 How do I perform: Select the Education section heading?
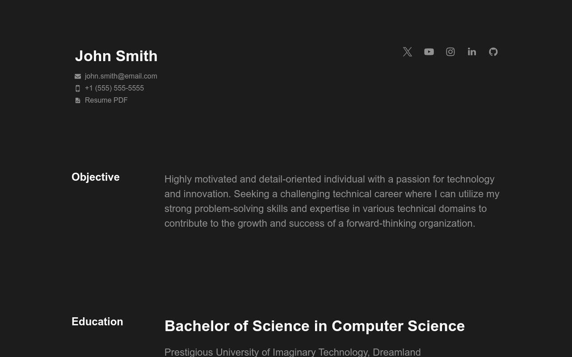97,322
